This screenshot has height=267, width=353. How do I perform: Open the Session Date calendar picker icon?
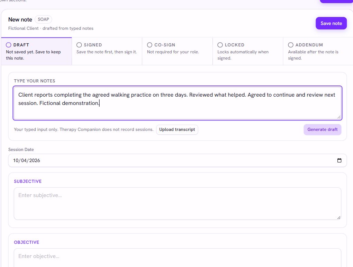pos(339,160)
